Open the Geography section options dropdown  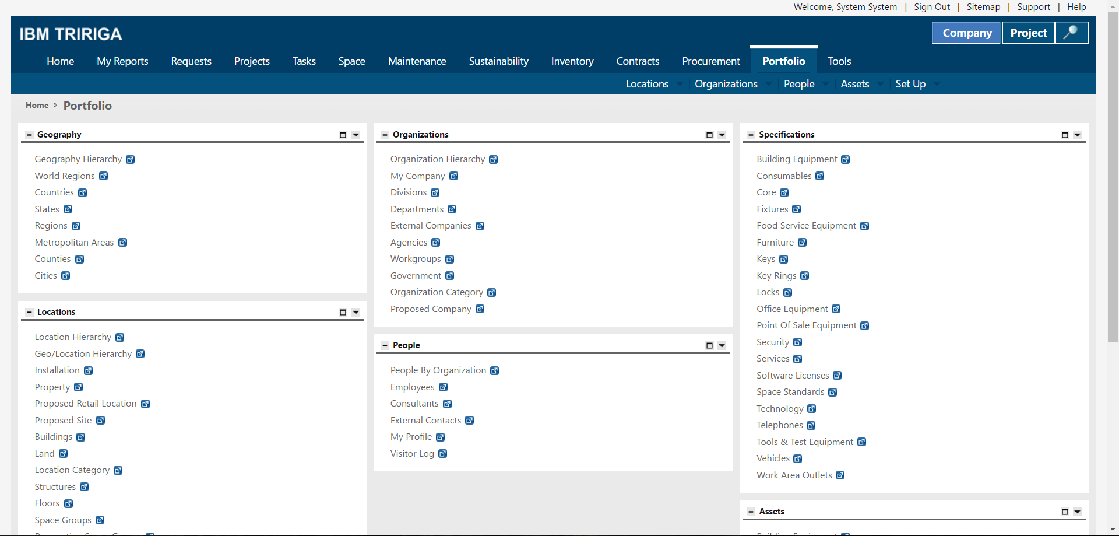tap(356, 135)
